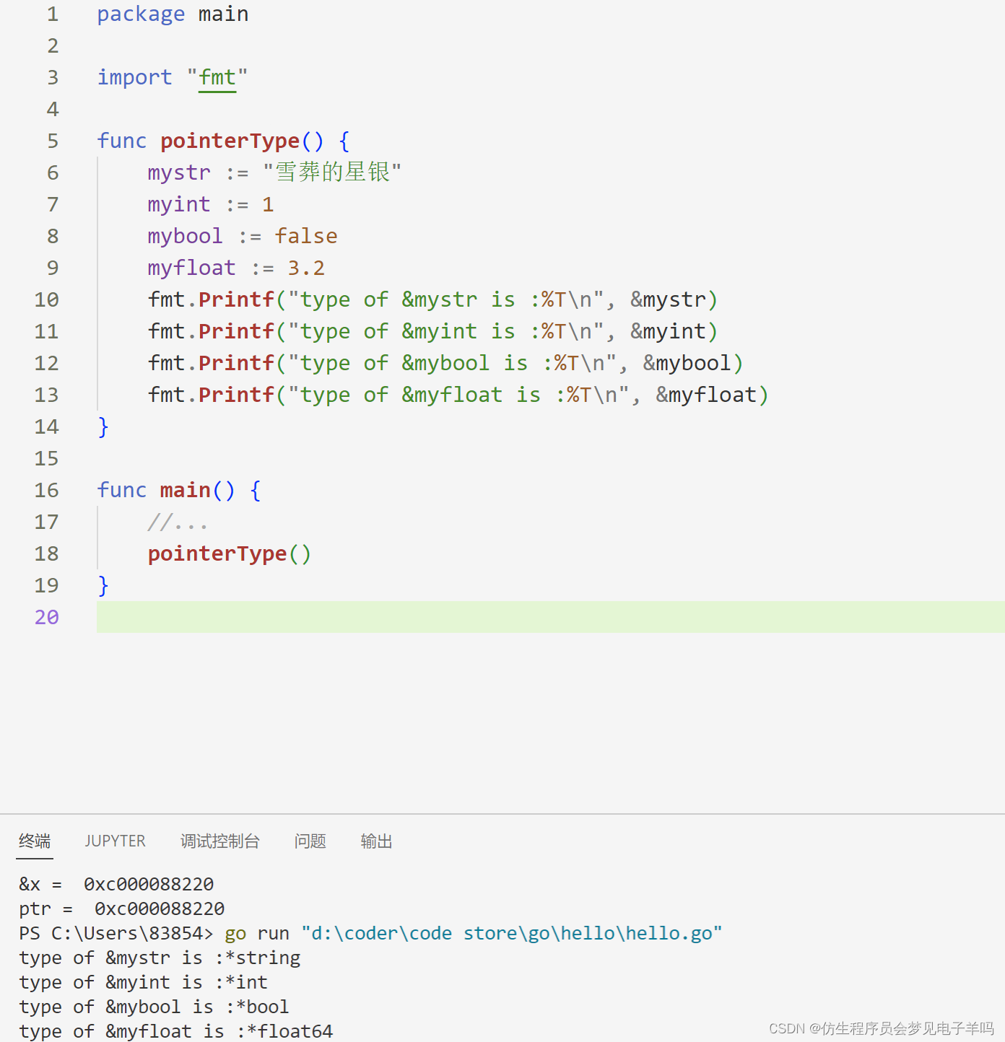Switch to the 问题 problems tab
Image resolution: width=1005 pixels, height=1042 pixels.
pos(310,841)
